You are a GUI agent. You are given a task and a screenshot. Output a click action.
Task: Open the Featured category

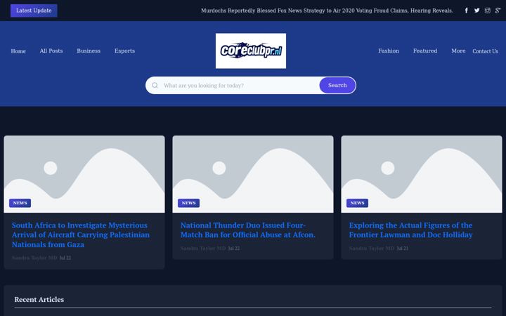(425, 51)
